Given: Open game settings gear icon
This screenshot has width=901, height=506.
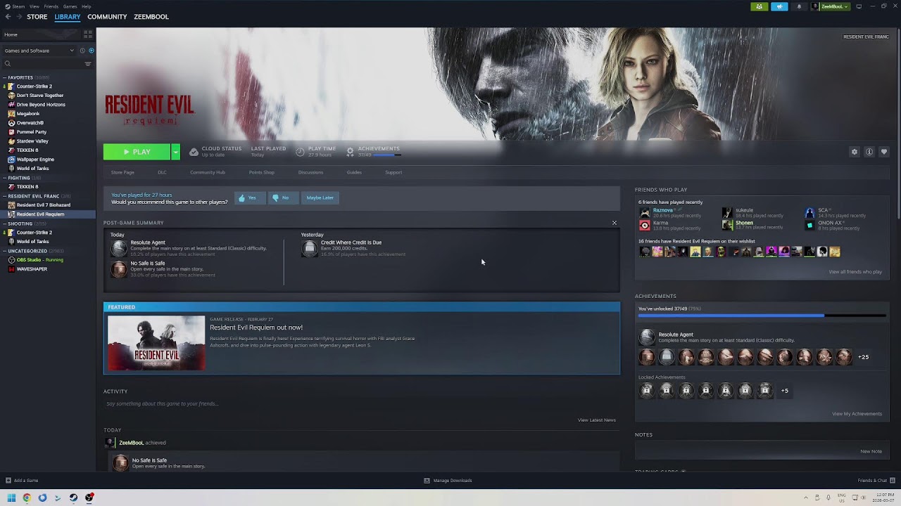Looking at the screenshot, I should pos(855,152).
